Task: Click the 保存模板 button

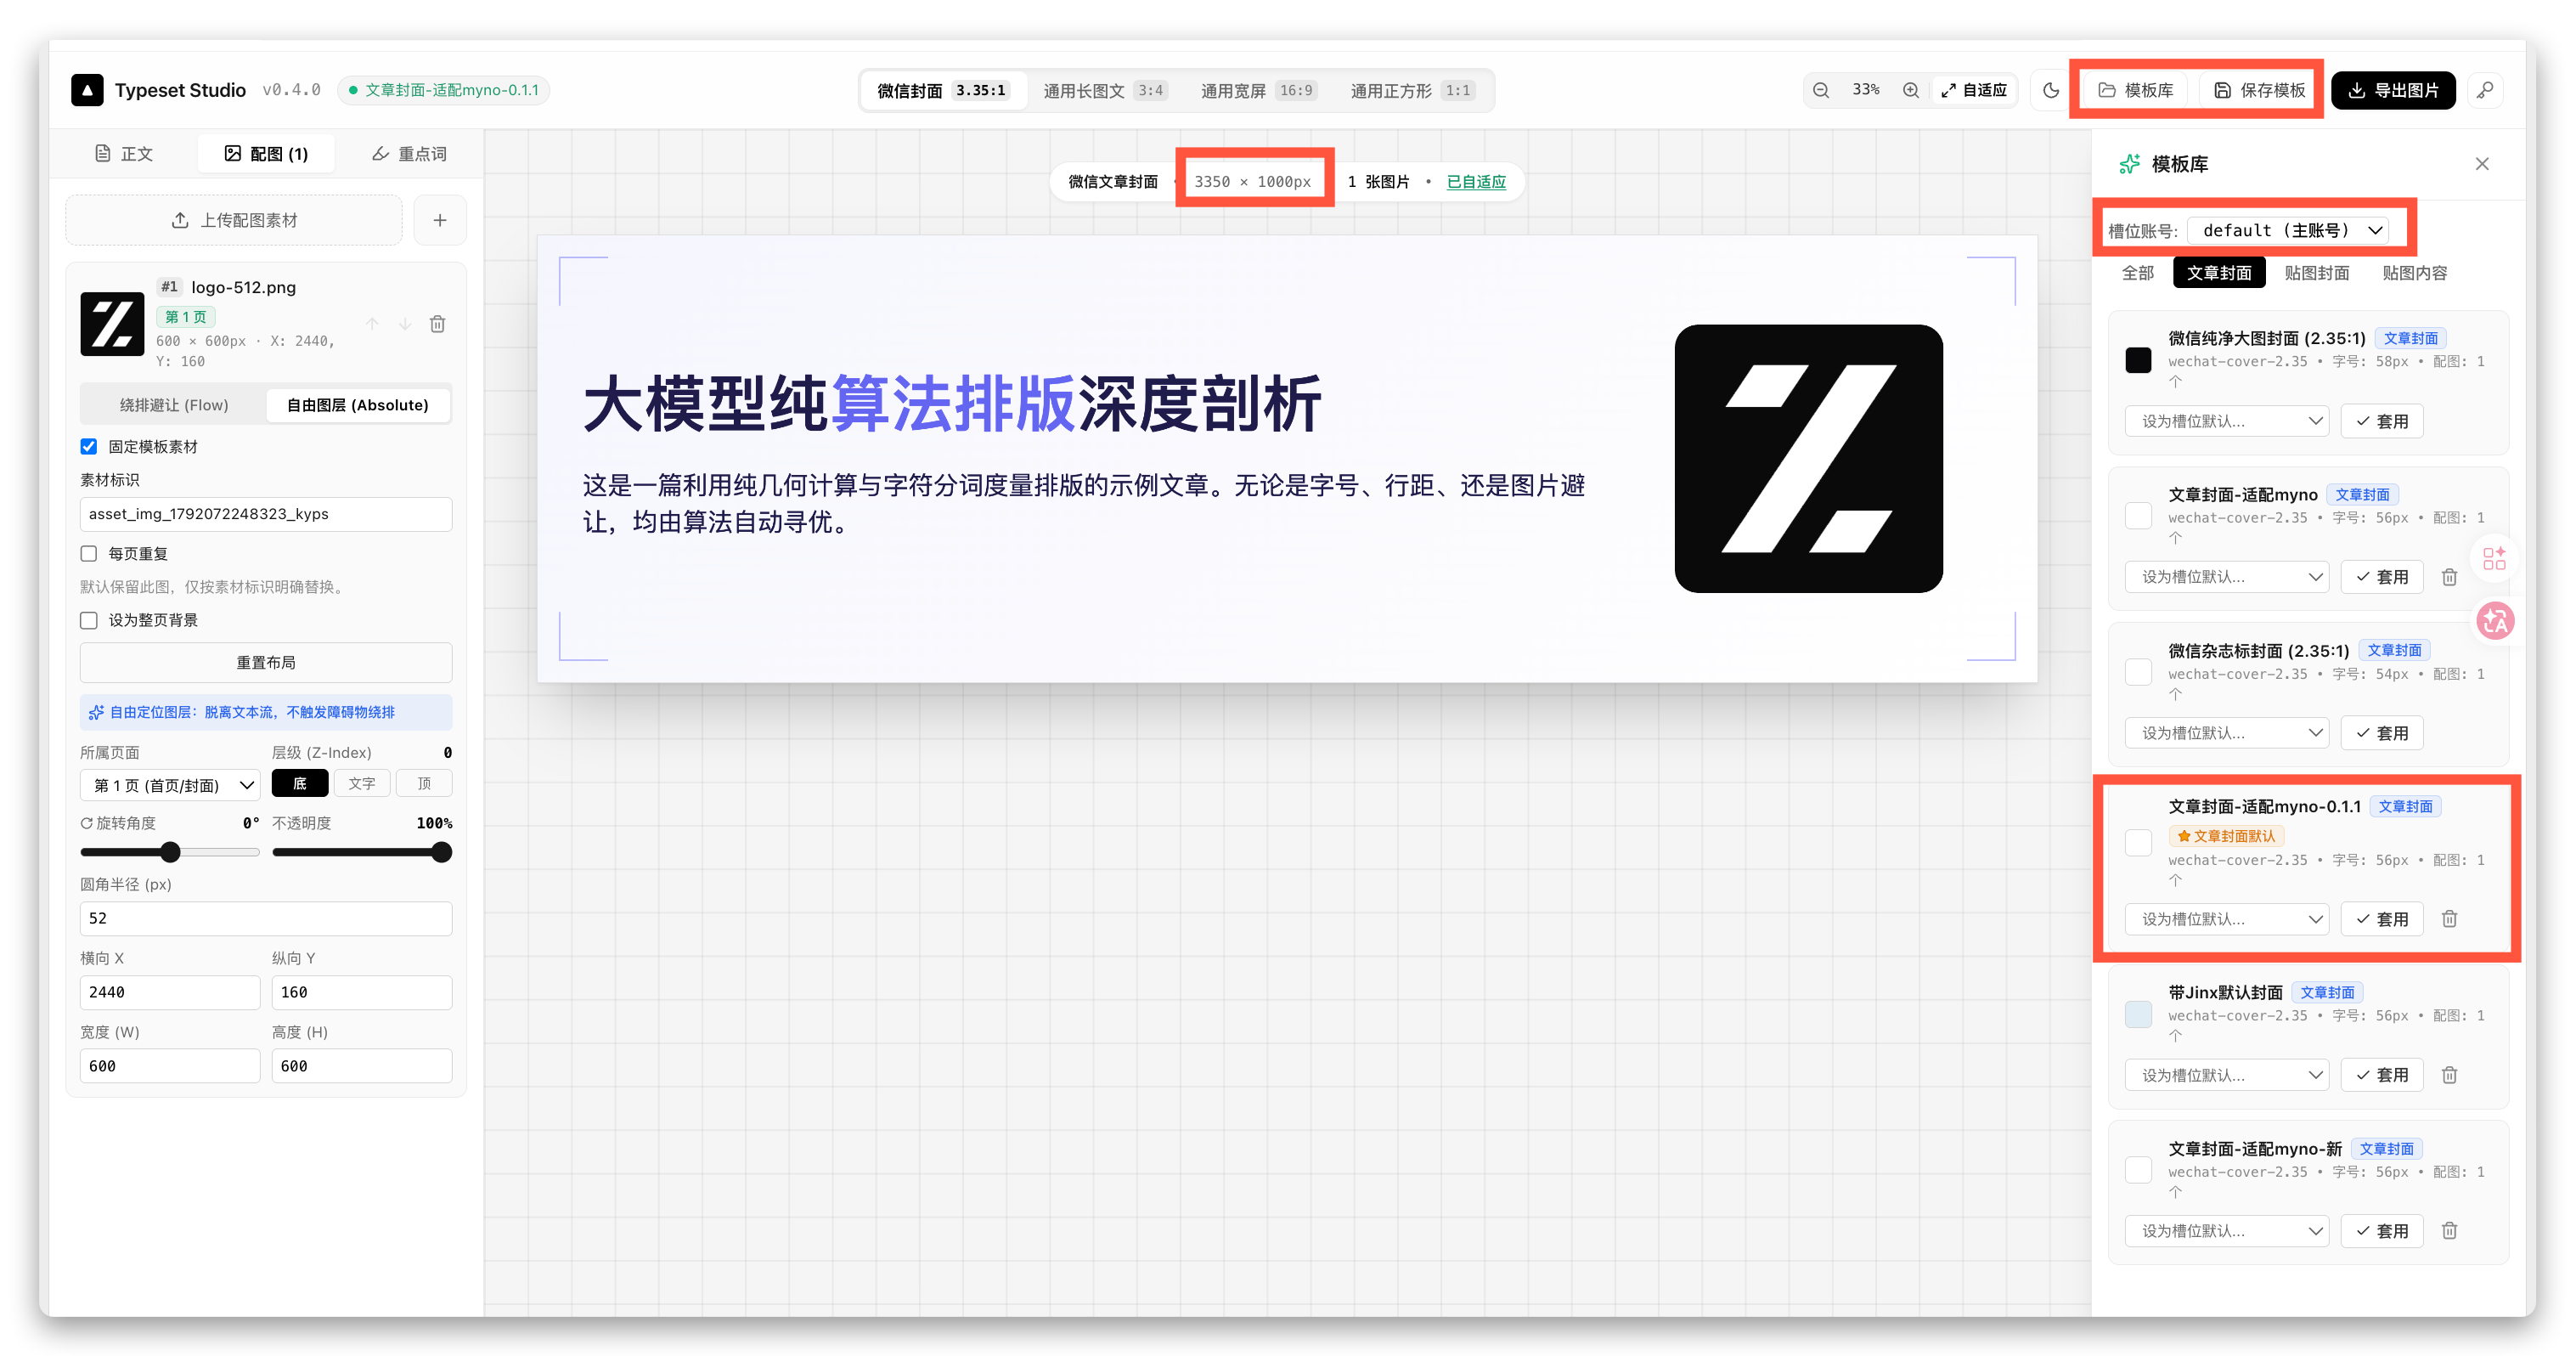Action: pyautogui.click(x=2259, y=90)
